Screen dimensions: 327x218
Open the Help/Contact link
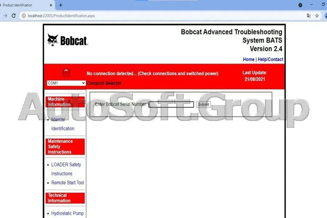pos(270,60)
